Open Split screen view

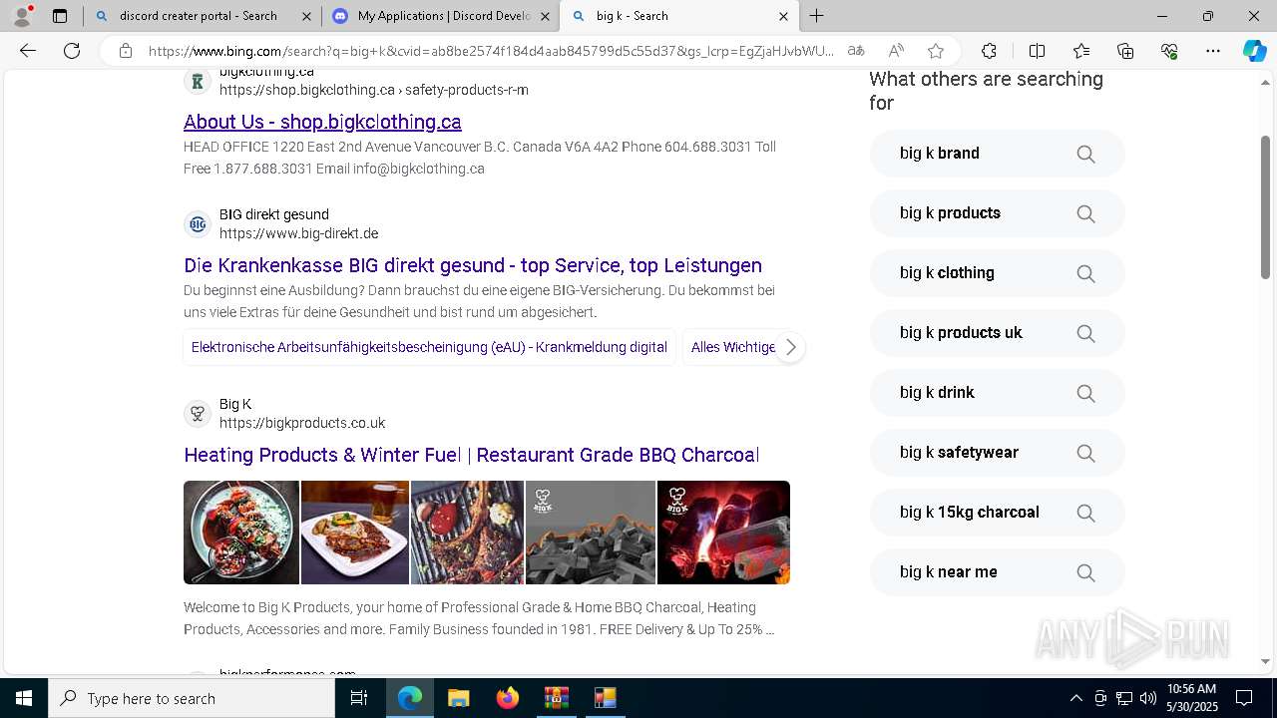click(x=1037, y=51)
